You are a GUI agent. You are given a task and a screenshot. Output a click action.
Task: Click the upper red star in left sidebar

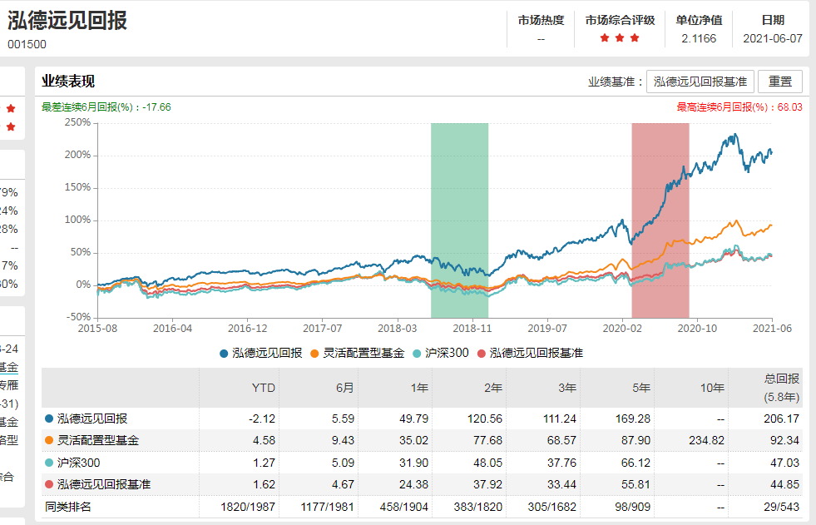(x=11, y=109)
